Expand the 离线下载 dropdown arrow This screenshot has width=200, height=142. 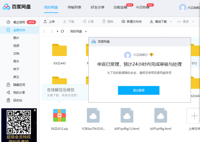[x=171, y=22]
